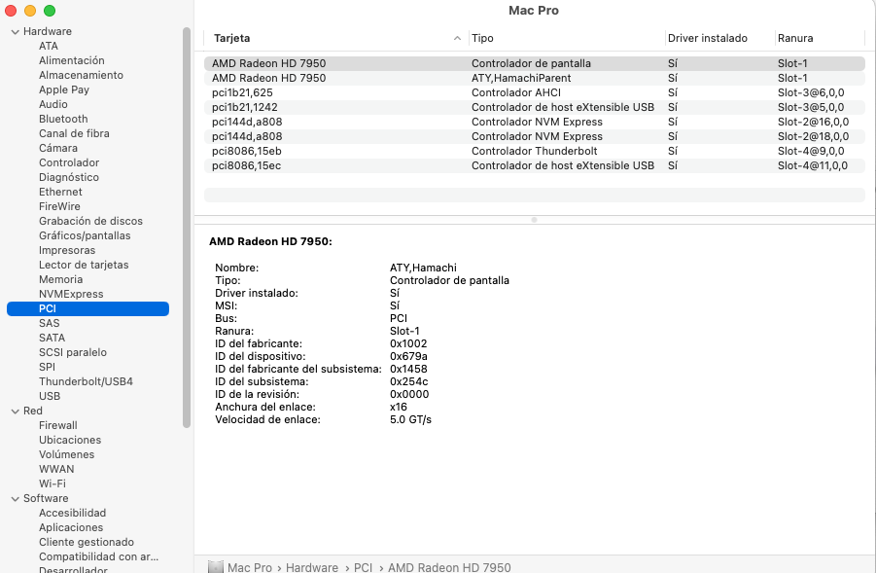Open Diagnóstico entry

(x=69, y=177)
